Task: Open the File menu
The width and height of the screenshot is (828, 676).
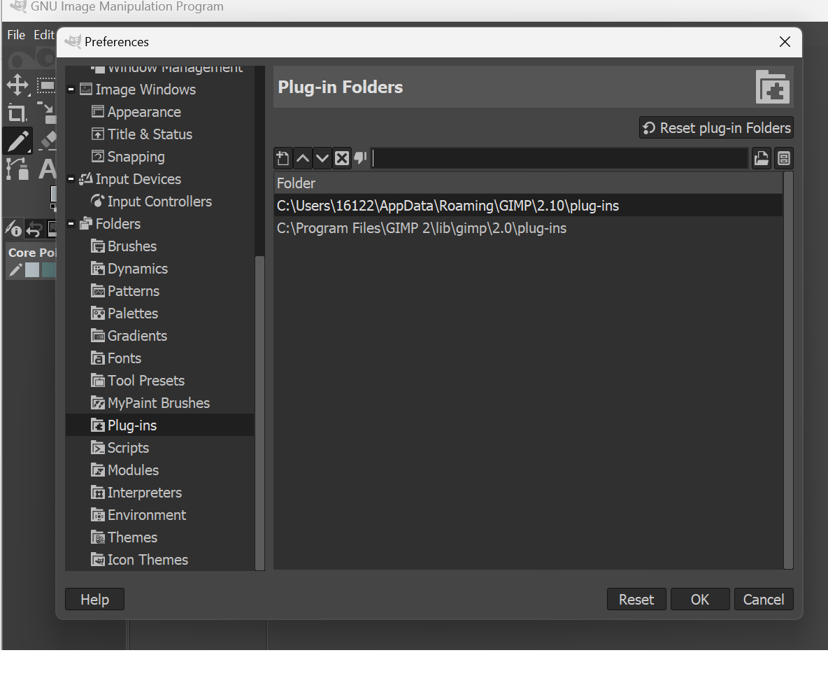Action: pos(16,35)
